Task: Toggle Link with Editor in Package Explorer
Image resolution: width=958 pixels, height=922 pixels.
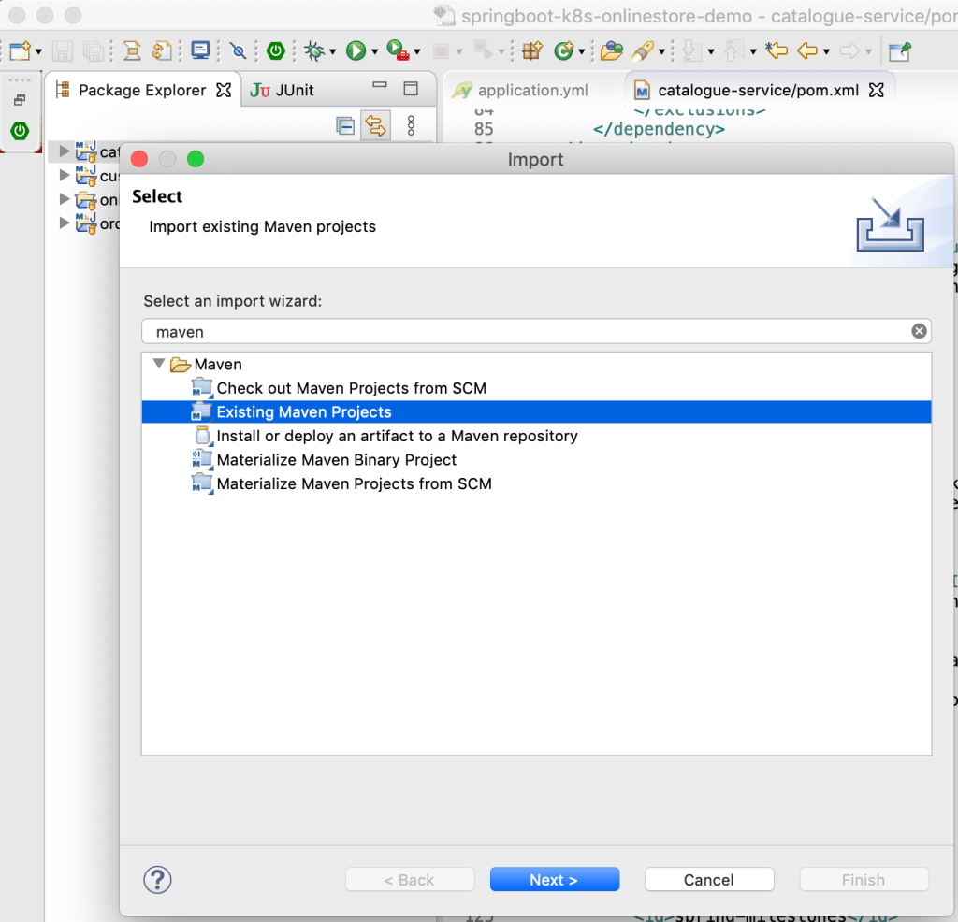Action: click(x=375, y=125)
